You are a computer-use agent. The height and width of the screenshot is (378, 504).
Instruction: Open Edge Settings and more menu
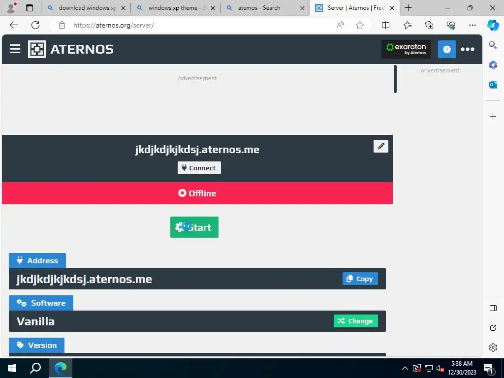click(472, 25)
